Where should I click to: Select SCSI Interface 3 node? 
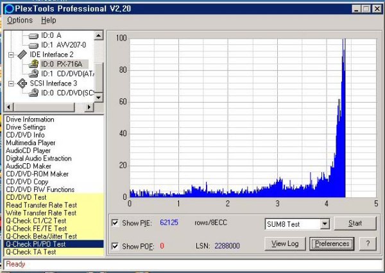(53, 84)
